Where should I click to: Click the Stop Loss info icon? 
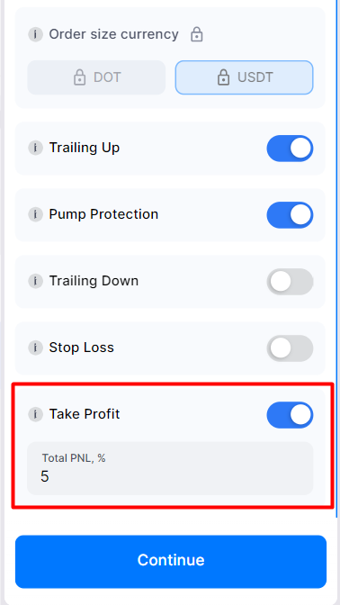coord(35,348)
